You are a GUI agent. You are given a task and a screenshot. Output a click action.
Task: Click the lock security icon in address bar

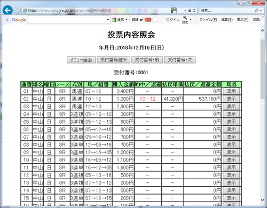[190, 11]
